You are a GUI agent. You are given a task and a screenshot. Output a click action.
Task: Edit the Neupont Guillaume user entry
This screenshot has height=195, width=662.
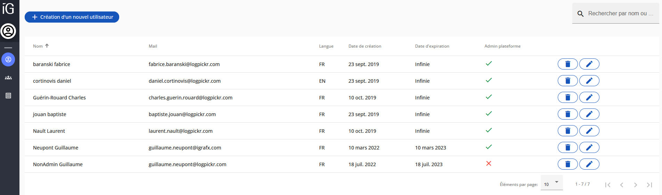click(x=589, y=147)
